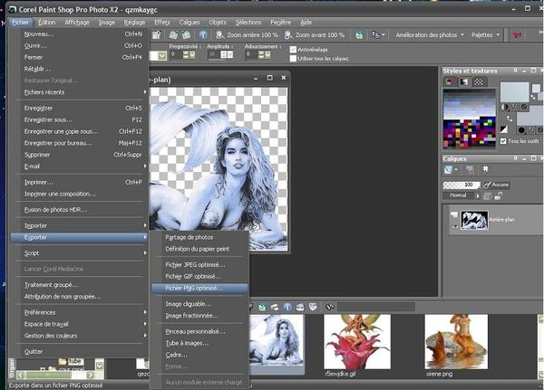Screen dimensions: 544x390
Task: Adjust the layer opacity 100 slider
Action: click(461, 185)
